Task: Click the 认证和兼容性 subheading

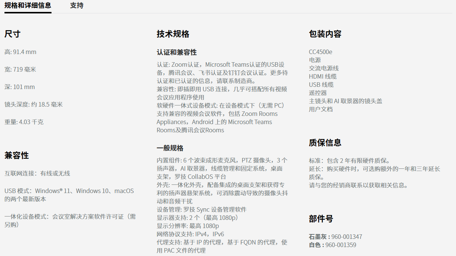Action: [x=177, y=53]
